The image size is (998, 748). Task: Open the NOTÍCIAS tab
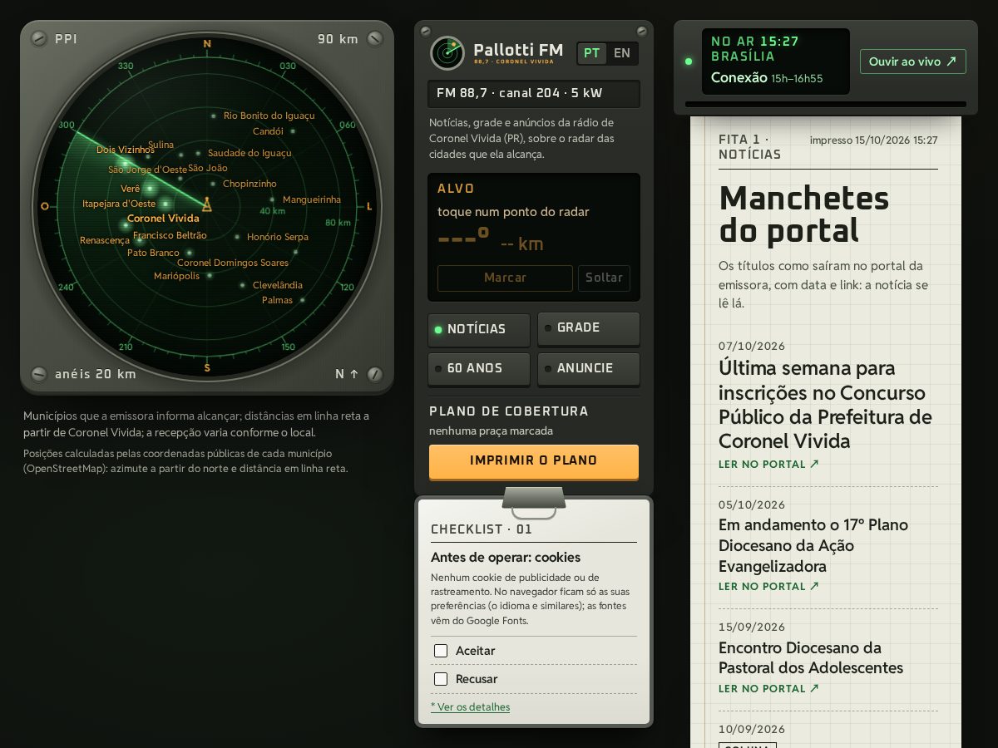click(x=479, y=329)
